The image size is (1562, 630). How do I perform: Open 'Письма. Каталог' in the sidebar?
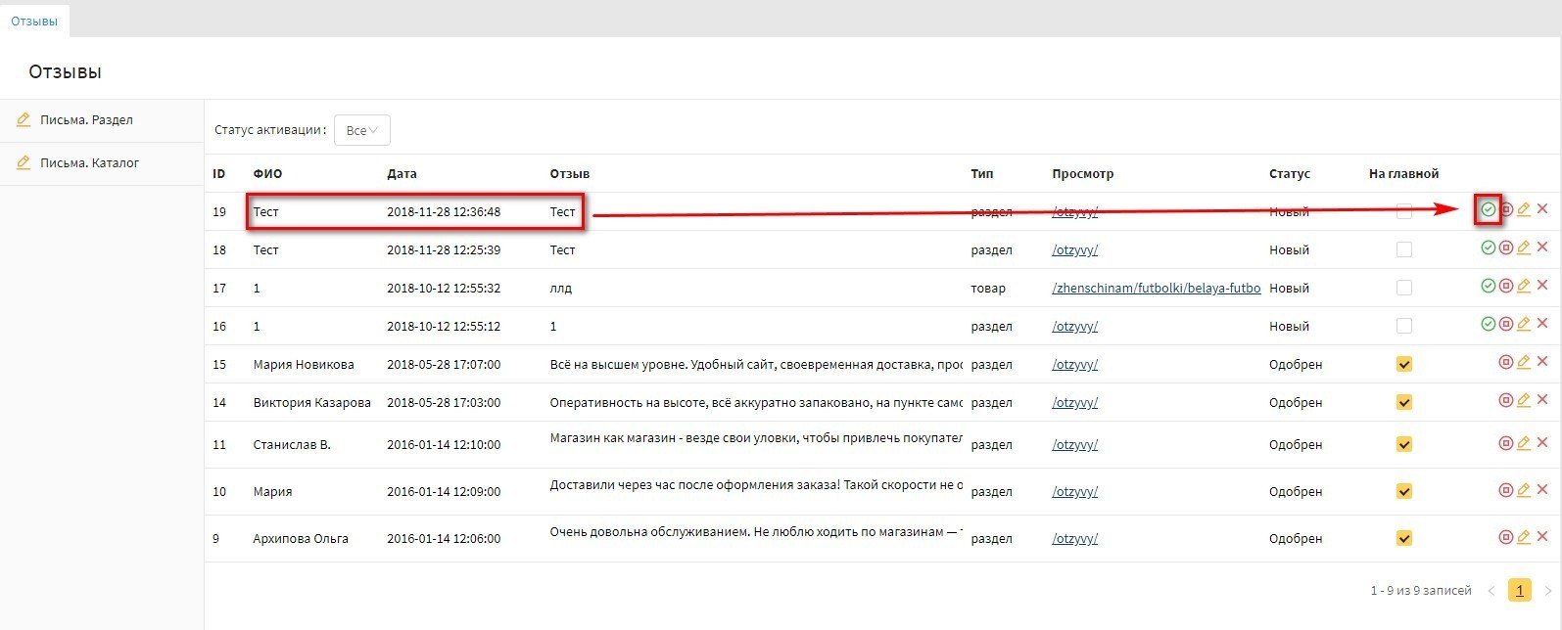coord(89,163)
